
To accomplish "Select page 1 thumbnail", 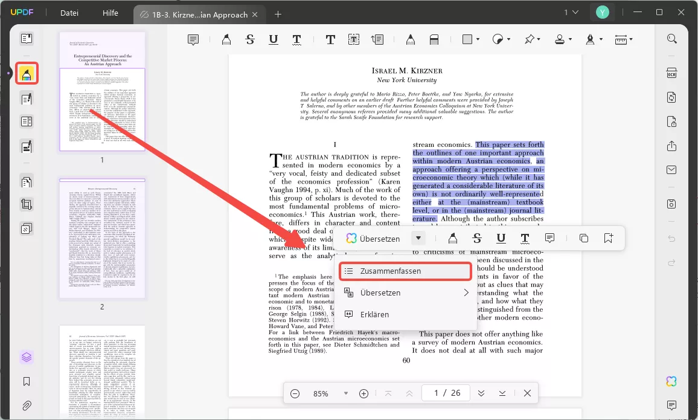I will tap(103, 91).
